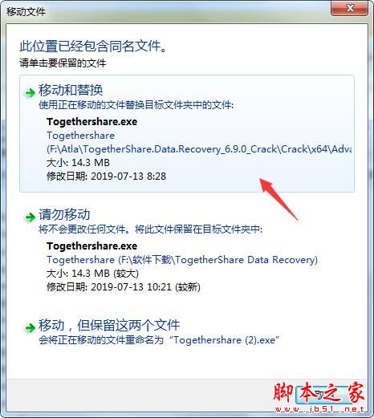
Task: Click the cancel button at dialog bottom right
Action: coord(322,395)
